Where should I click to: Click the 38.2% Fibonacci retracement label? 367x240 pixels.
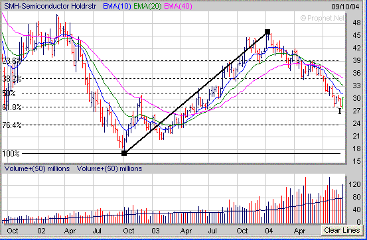point(12,79)
